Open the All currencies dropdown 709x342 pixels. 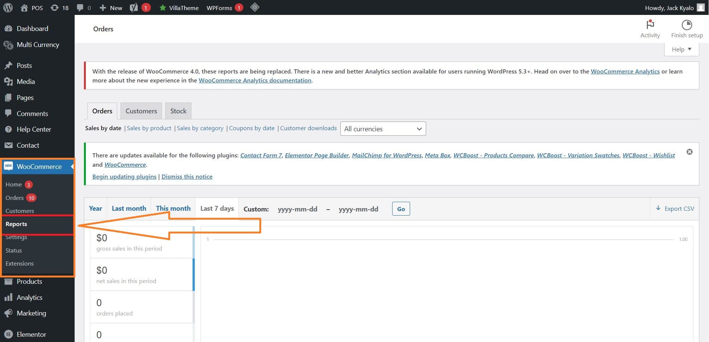[383, 129]
